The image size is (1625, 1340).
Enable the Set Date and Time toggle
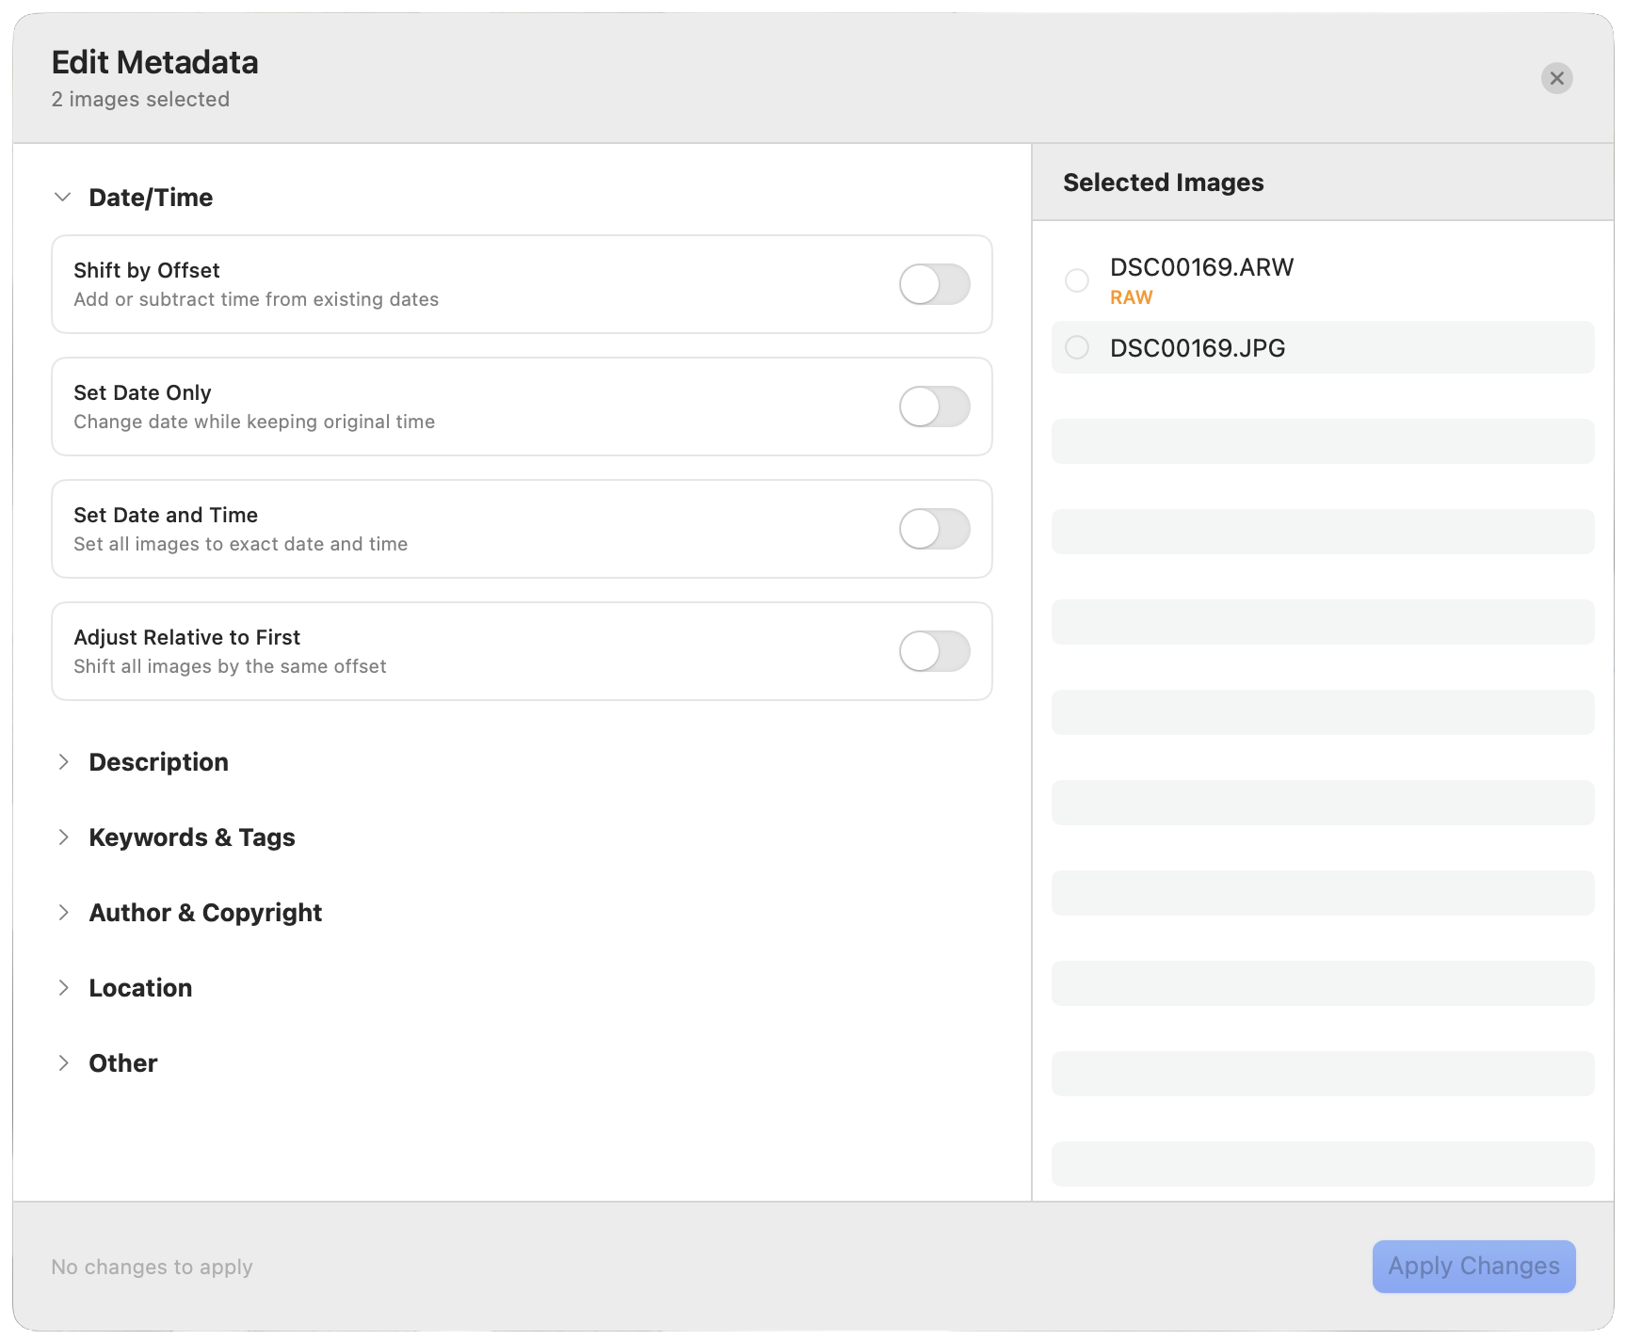(934, 529)
